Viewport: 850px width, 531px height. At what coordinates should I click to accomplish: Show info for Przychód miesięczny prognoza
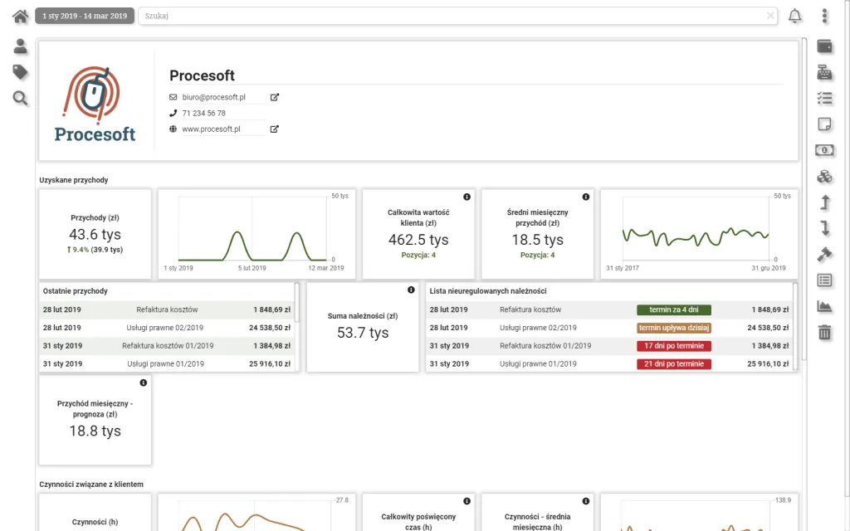[x=143, y=382]
